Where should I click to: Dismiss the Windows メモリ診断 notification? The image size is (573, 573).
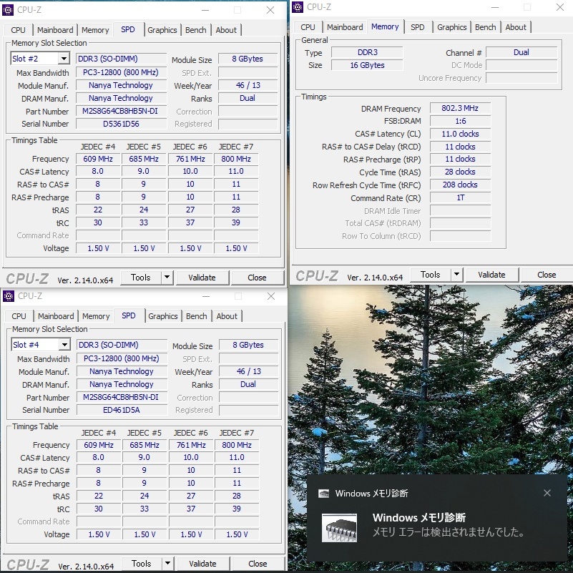click(547, 493)
